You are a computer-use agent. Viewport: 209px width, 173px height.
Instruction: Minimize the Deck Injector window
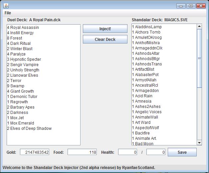181,6
